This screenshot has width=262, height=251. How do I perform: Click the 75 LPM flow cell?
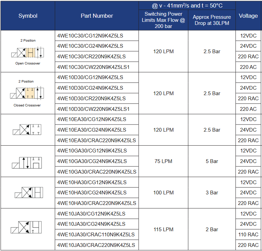coord(163,161)
